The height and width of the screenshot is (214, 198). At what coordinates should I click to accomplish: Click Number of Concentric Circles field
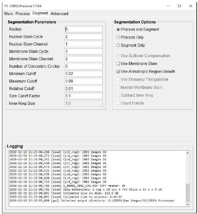point(84,66)
